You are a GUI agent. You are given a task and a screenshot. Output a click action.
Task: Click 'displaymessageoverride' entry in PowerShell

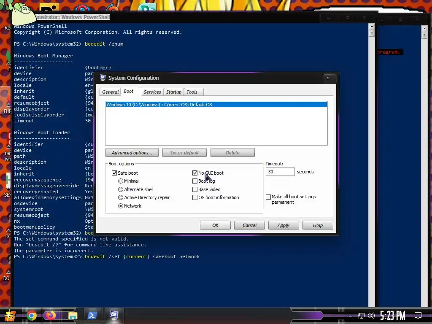pos(46,186)
